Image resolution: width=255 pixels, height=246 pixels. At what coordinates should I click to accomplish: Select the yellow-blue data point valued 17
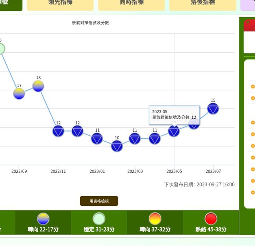point(19,94)
